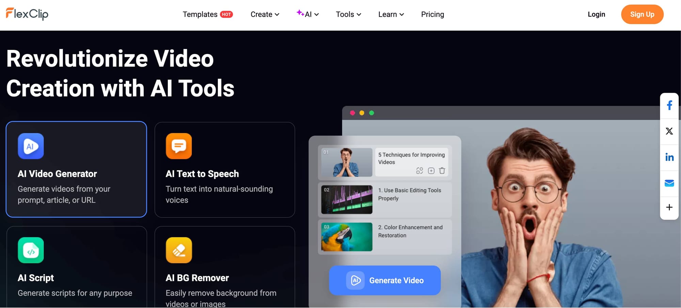Click the replace media icon on scene 01
This screenshot has width=681, height=308.
[x=419, y=171]
